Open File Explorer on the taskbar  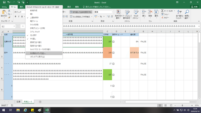[18, 110]
